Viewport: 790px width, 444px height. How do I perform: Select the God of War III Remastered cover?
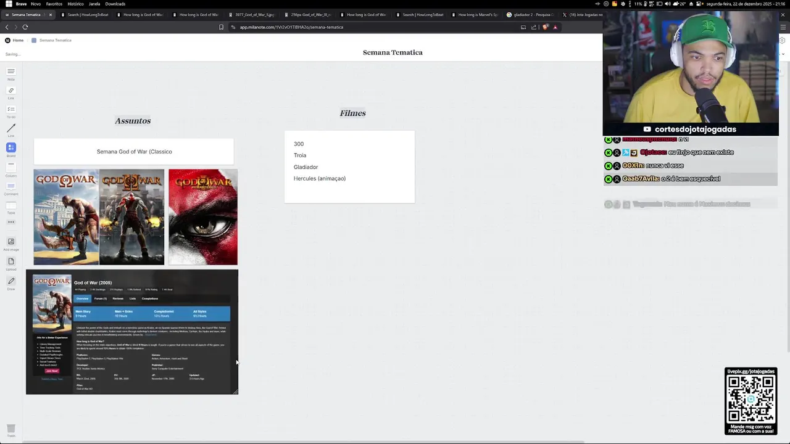coord(202,217)
